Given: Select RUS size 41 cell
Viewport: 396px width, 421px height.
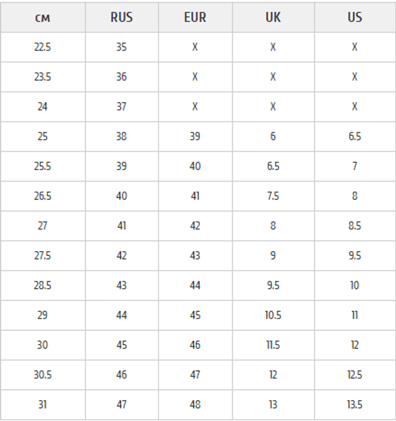Looking at the screenshot, I should pos(122,226).
